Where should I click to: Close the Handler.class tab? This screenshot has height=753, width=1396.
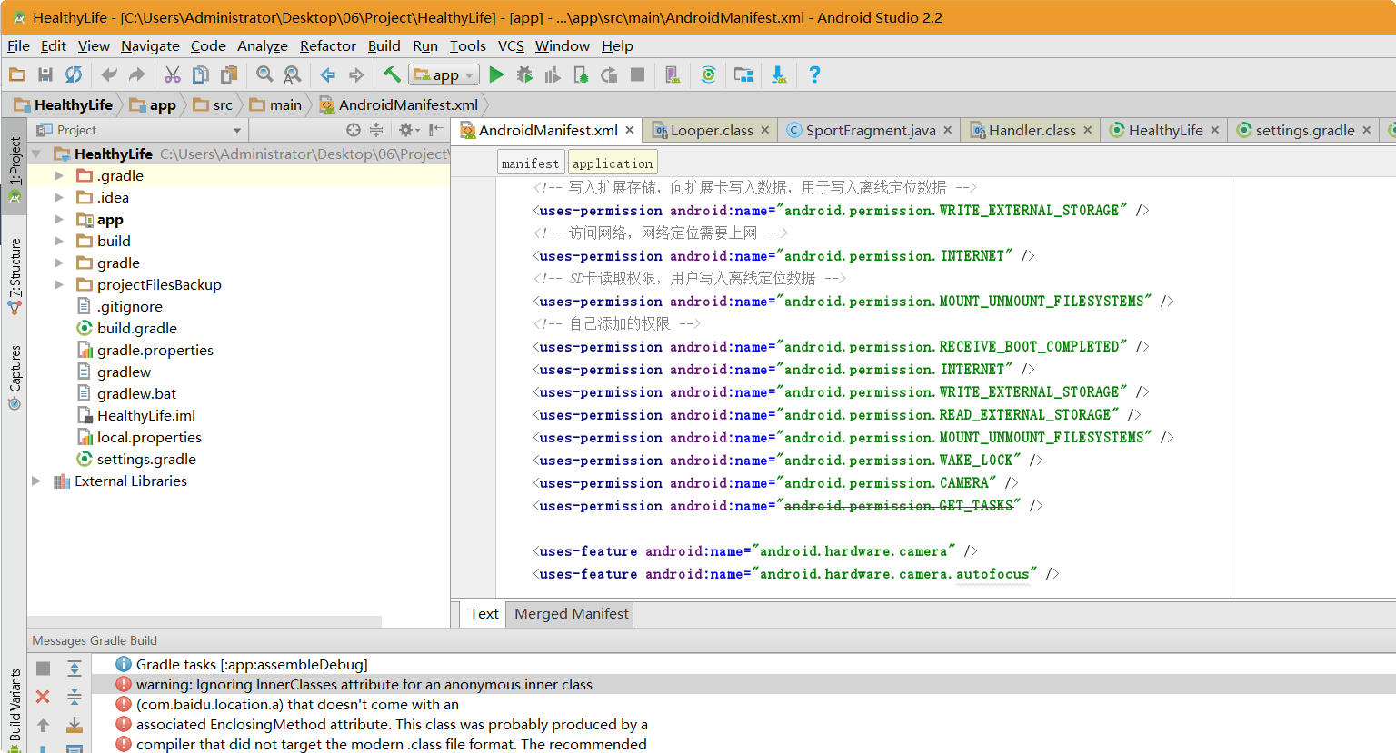tap(1088, 130)
